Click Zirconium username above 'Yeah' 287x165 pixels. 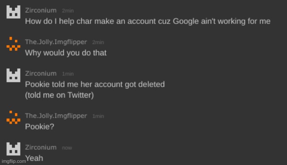coord(41,147)
